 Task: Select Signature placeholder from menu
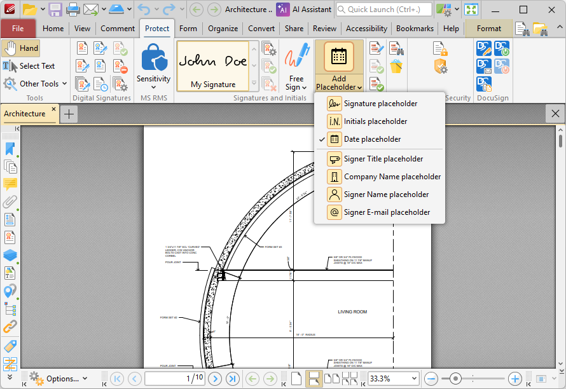(380, 104)
